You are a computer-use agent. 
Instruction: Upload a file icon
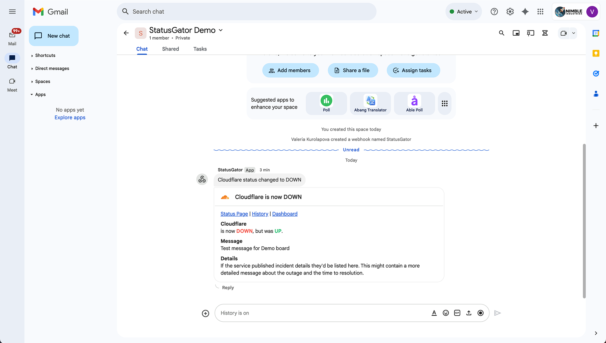[469, 313]
